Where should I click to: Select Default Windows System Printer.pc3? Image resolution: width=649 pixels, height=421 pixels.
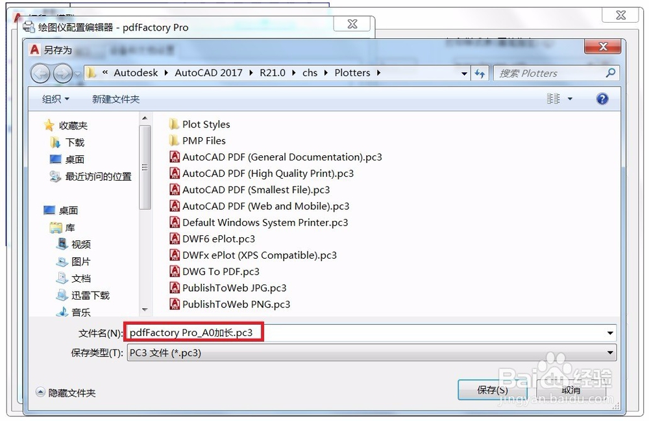click(x=259, y=222)
